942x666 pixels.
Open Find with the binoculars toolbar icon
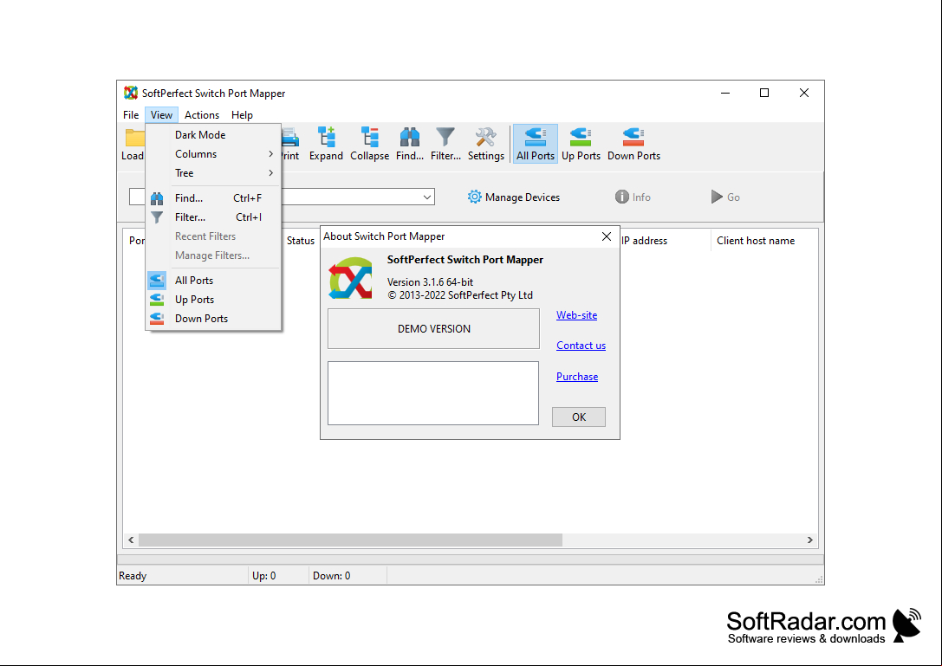click(x=410, y=138)
